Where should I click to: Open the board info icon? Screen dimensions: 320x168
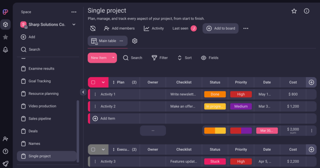coord(307,11)
